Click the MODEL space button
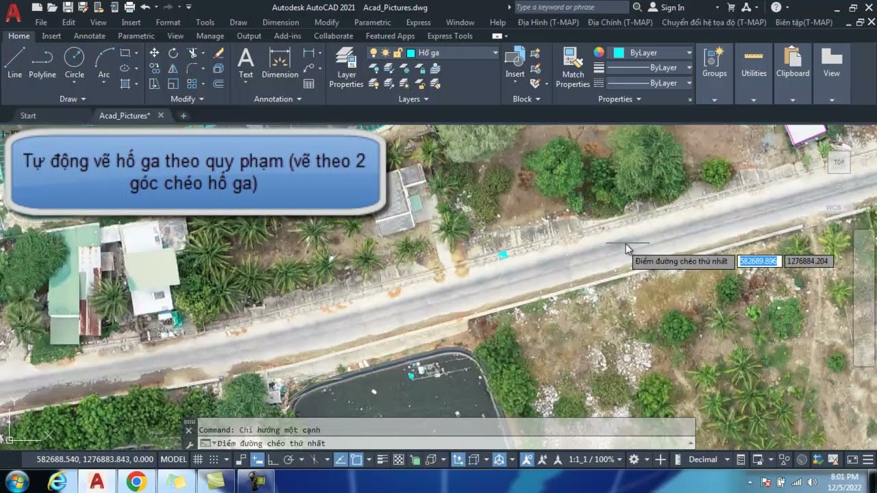877x493 pixels. pyautogui.click(x=173, y=459)
